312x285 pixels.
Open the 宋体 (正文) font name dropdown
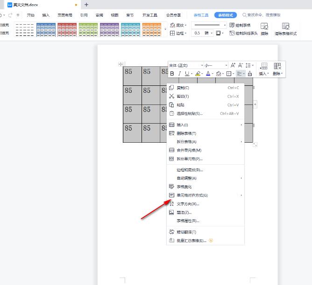click(x=202, y=65)
